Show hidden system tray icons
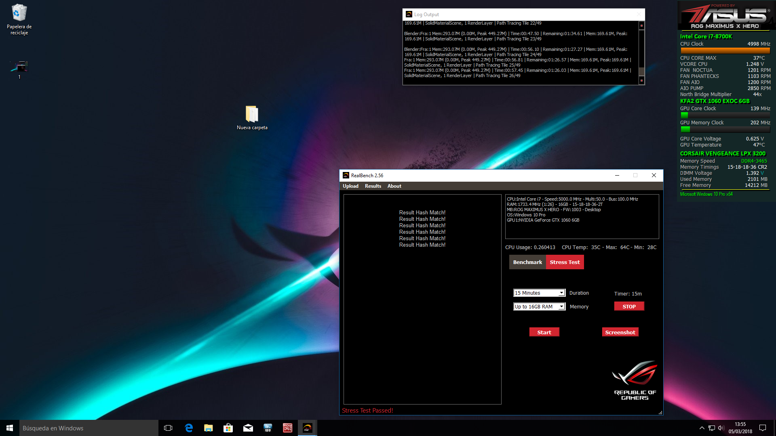The height and width of the screenshot is (436, 776). click(x=702, y=428)
